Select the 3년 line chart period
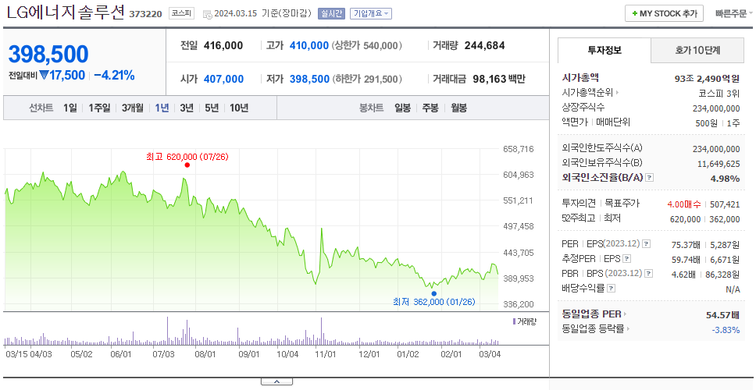 tap(187, 108)
